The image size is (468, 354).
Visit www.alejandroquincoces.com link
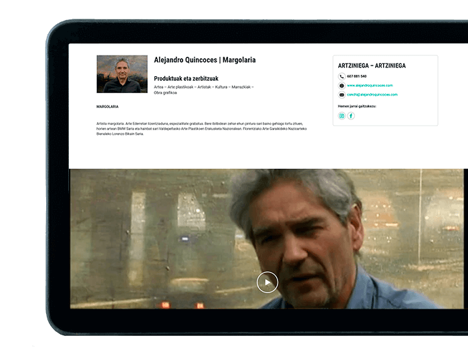[x=370, y=85]
